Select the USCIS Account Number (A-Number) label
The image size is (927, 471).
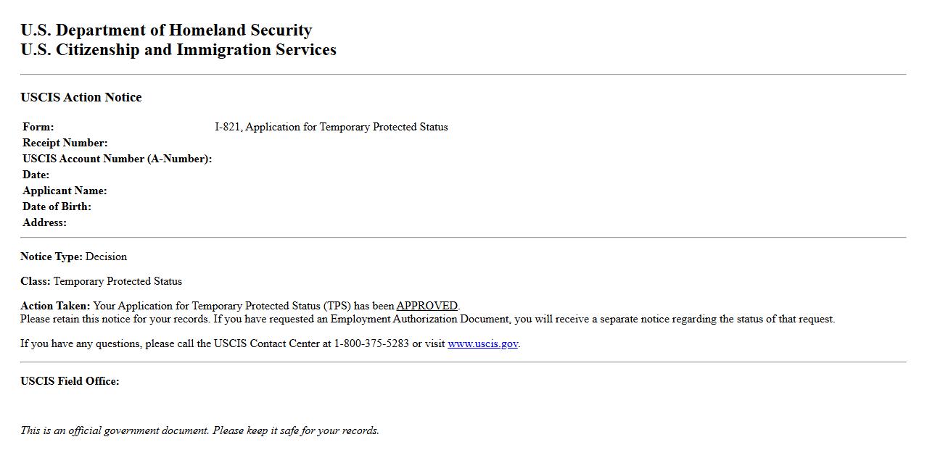[x=117, y=159]
